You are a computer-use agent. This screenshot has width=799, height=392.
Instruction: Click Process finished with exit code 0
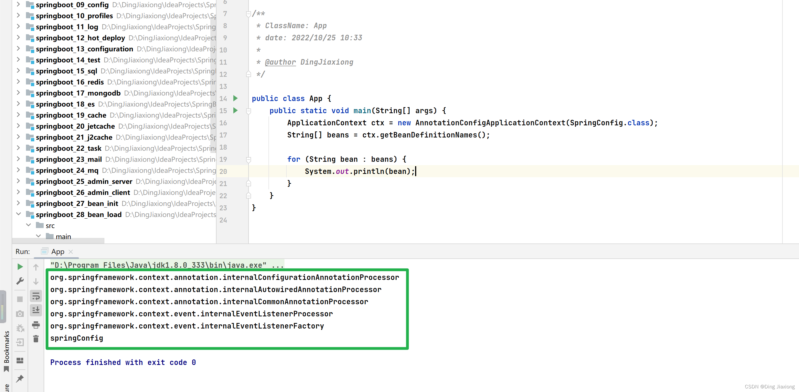(123, 362)
